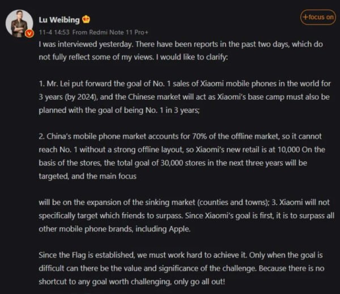
Task: Click the line starting '2. China's mobile phone market'
Action: coord(180,137)
